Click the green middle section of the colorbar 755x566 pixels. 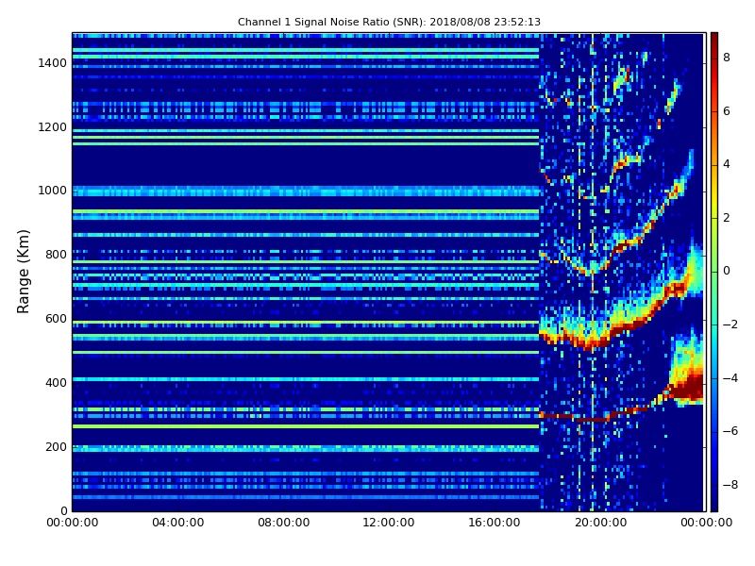[714, 272]
